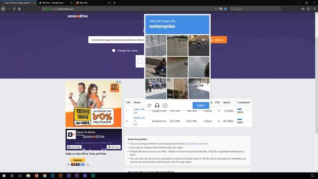318x179 pixels.
Task: Remove row 1 upload entry
Action: click(x=248, y=111)
